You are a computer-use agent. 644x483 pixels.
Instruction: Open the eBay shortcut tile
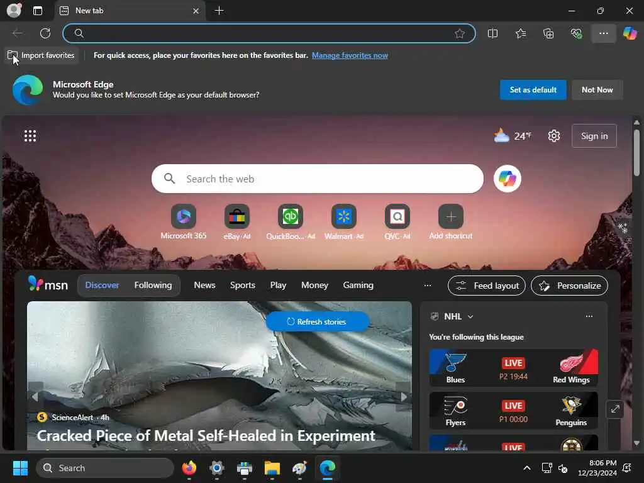click(x=237, y=222)
